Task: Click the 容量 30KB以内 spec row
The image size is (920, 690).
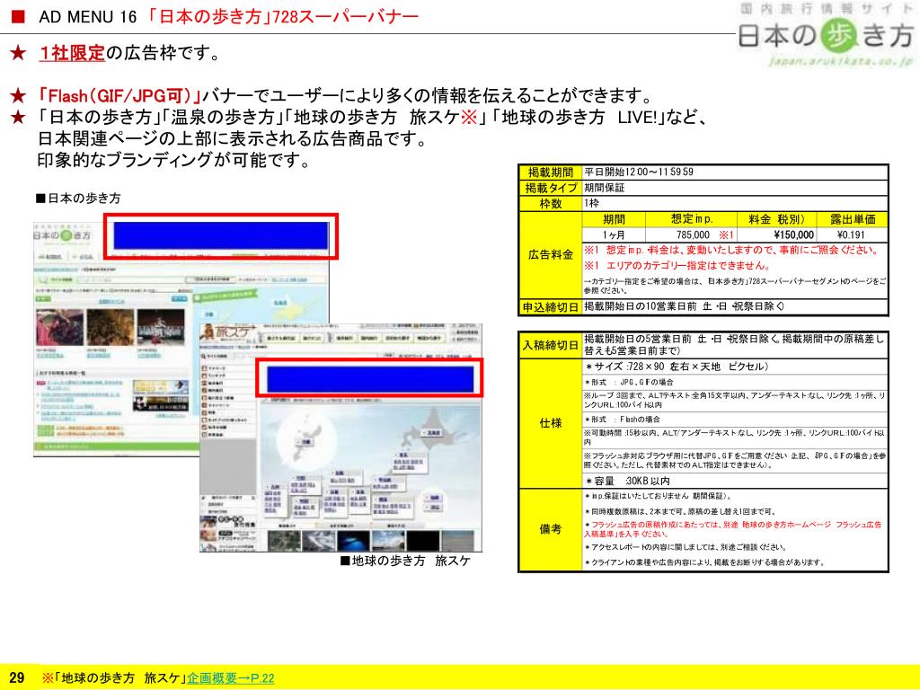Action: coord(735,482)
